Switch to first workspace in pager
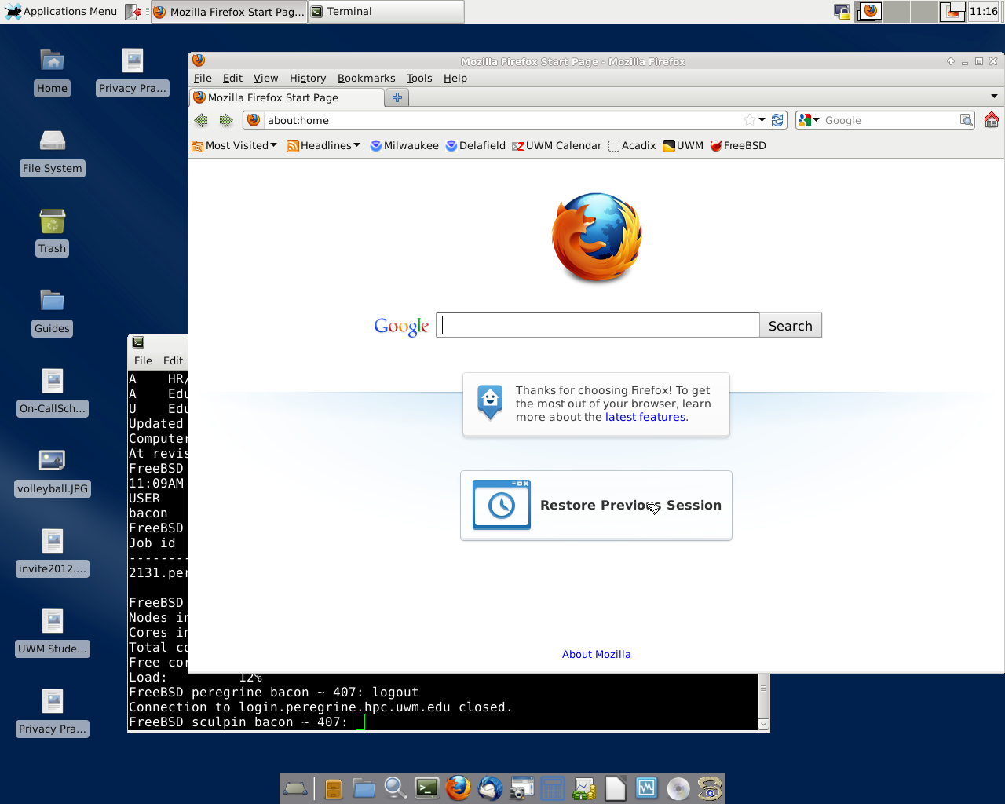 [869, 12]
